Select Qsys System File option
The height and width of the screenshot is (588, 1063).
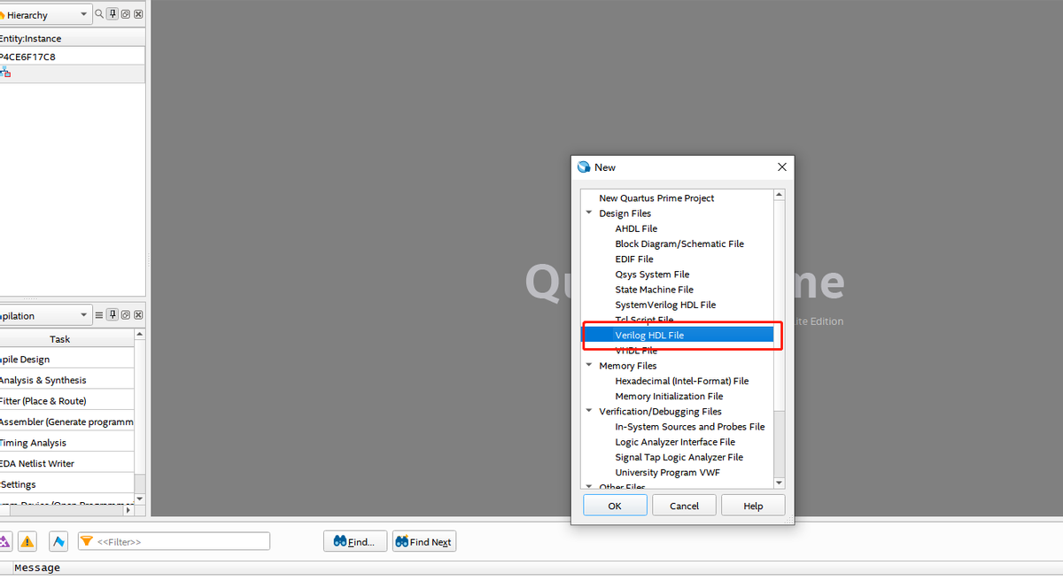point(652,275)
